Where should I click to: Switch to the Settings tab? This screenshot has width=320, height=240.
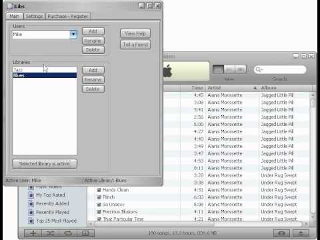34,16
